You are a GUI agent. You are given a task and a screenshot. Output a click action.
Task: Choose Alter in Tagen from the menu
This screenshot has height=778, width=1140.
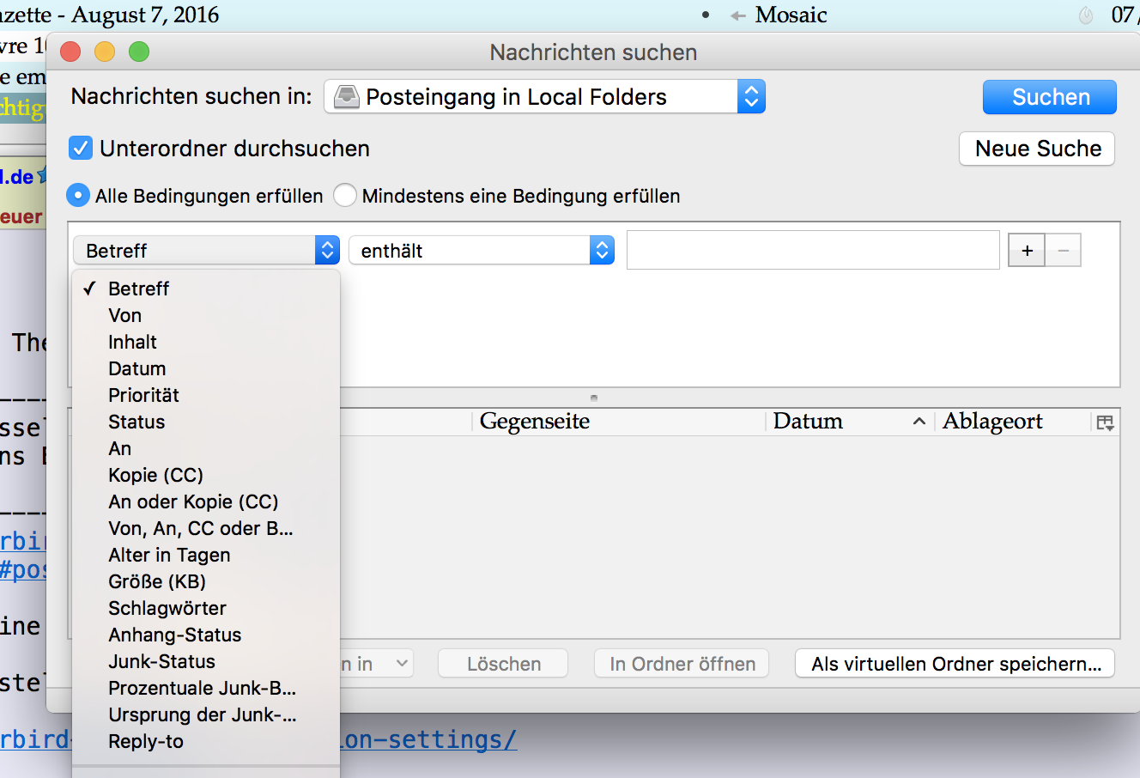[206, 555]
